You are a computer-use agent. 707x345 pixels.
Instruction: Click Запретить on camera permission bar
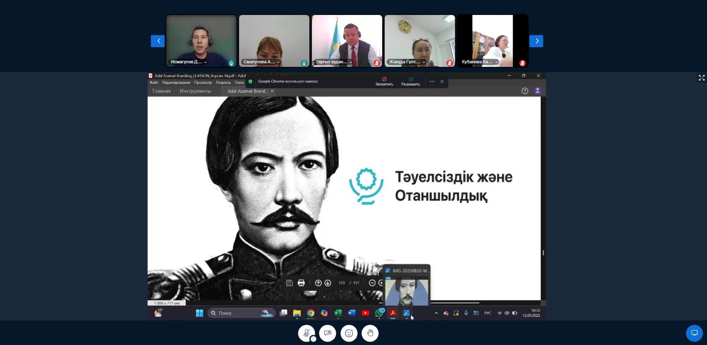coord(384,82)
